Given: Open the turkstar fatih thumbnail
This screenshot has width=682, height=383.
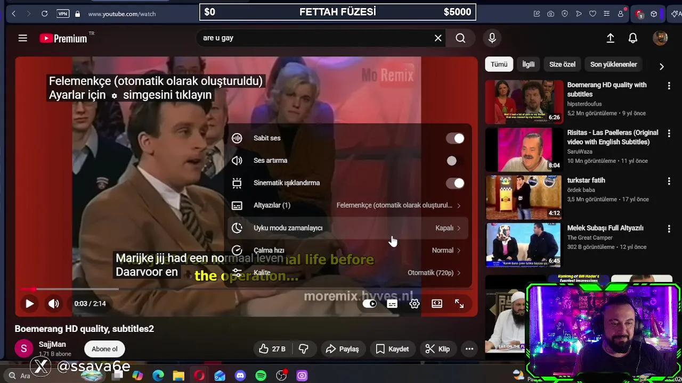Looking at the screenshot, I should (524, 197).
